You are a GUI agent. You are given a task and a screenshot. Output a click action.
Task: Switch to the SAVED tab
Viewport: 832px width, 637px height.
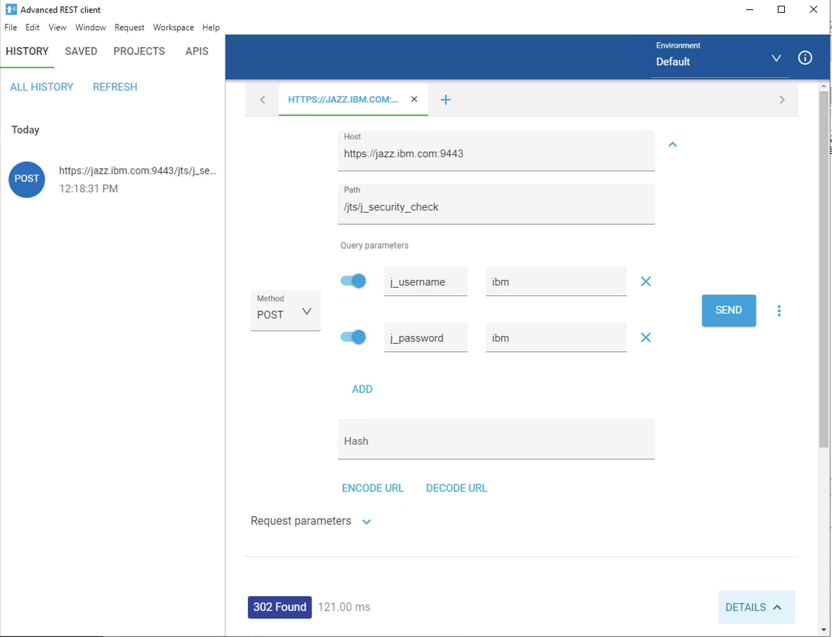81,51
